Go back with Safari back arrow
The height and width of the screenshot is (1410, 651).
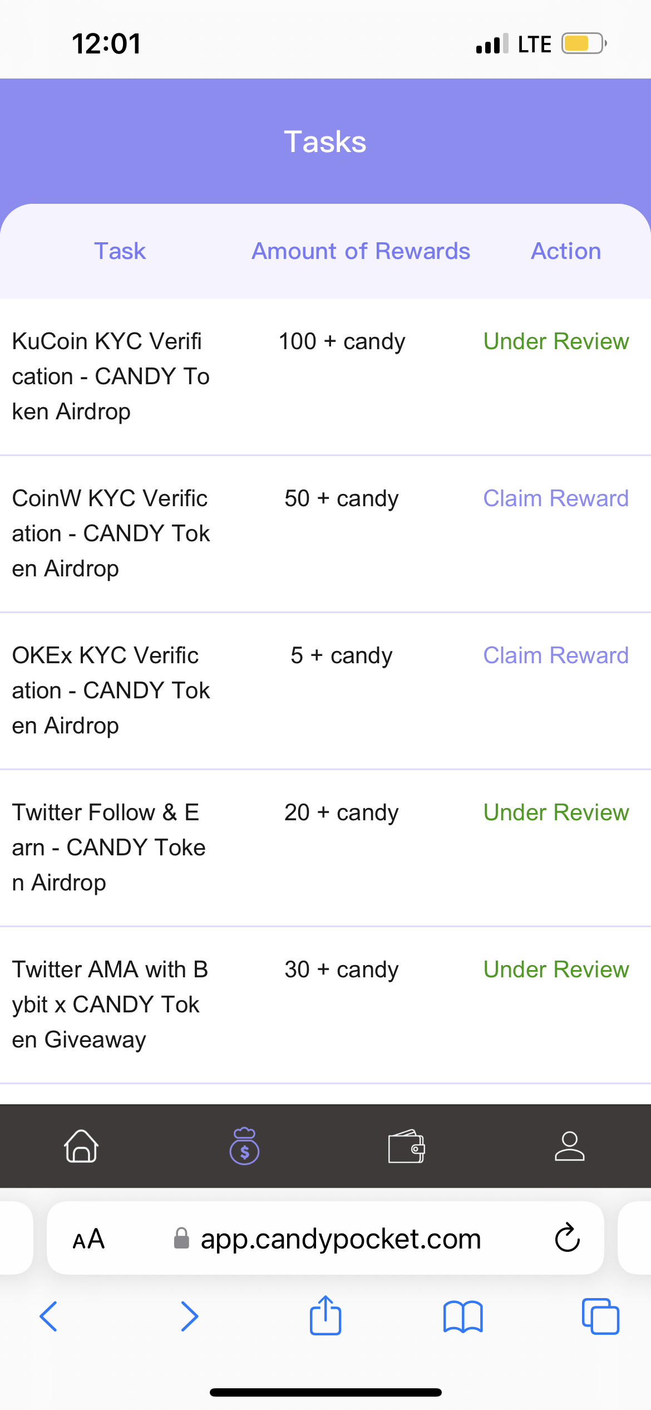point(49,1316)
